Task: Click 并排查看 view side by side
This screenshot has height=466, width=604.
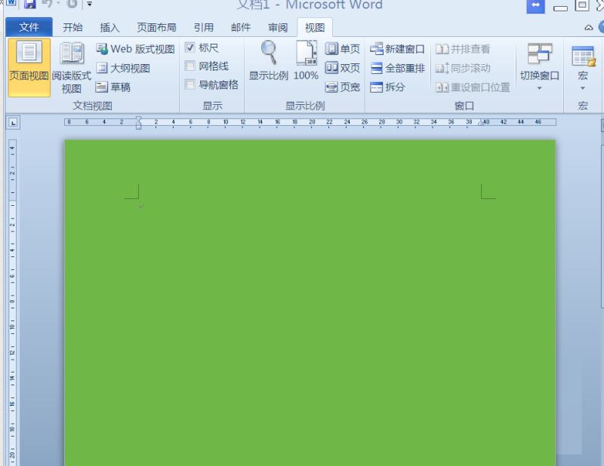Action: click(x=463, y=49)
